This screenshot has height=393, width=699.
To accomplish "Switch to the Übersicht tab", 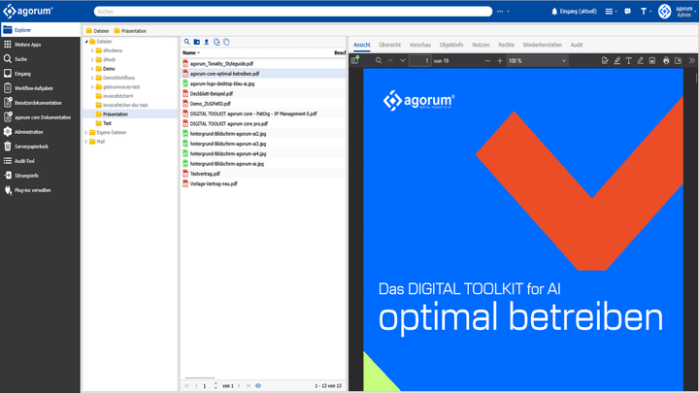I will 390,45.
